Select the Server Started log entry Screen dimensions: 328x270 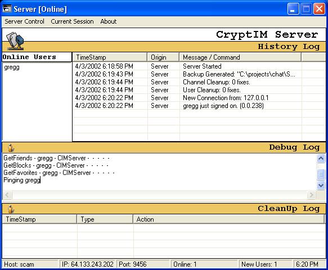199,66
